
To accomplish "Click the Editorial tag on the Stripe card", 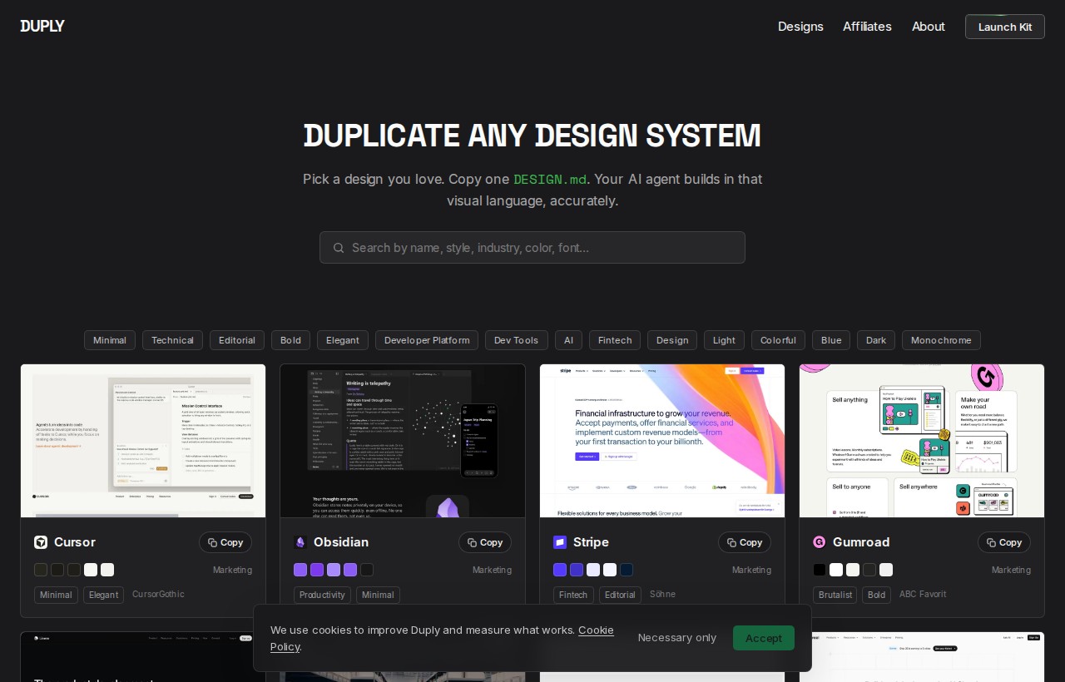I will [620, 595].
